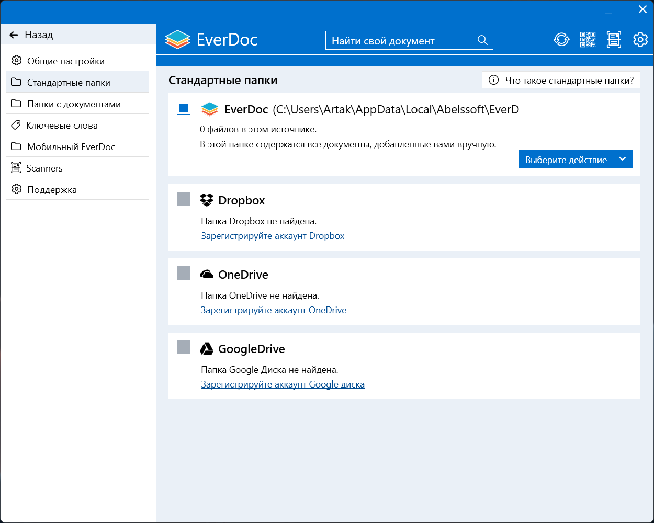The width and height of the screenshot is (654, 523).
Task: Open 'Ключевые слова' in sidebar
Action: point(62,126)
